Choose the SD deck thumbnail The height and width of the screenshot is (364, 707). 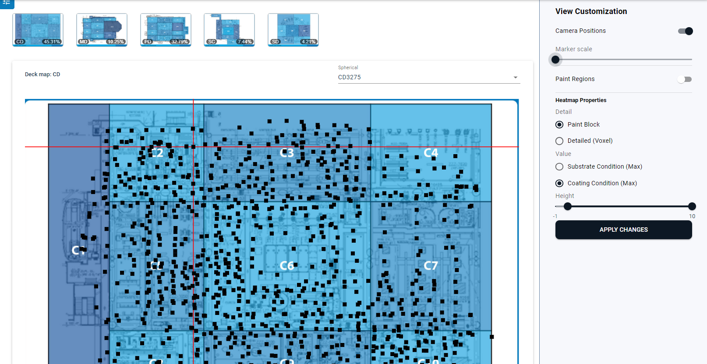click(x=293, y=29)
